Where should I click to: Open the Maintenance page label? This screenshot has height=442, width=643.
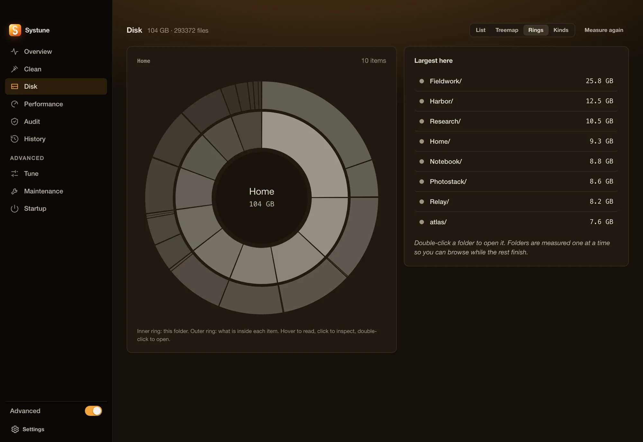pyautogui.click(x=43, y=191)
